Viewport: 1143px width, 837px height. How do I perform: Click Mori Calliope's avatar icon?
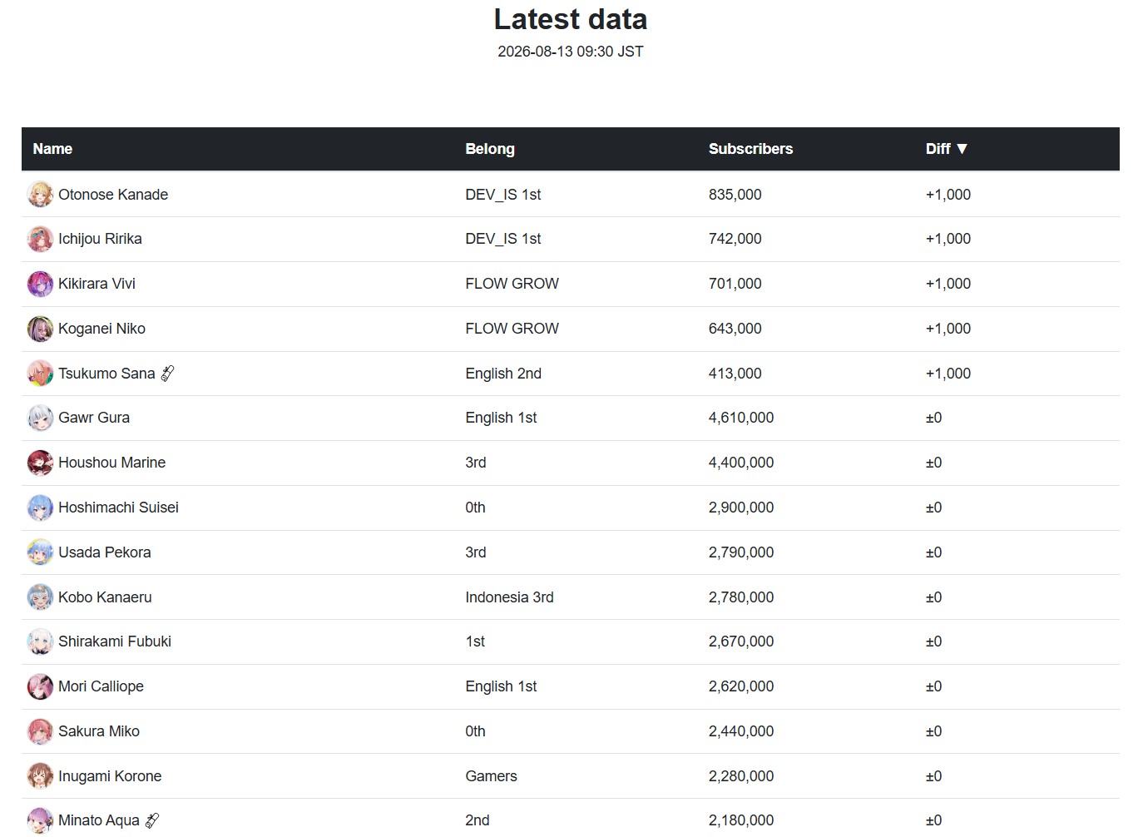point(40,686)
